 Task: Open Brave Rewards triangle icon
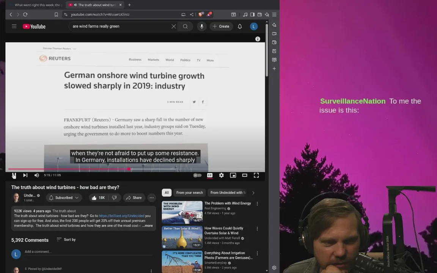(x=209, y=14)
